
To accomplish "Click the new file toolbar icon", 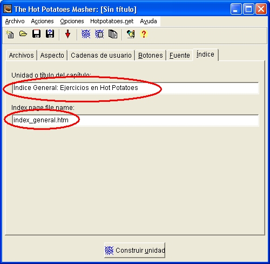I will click(10, 34).
